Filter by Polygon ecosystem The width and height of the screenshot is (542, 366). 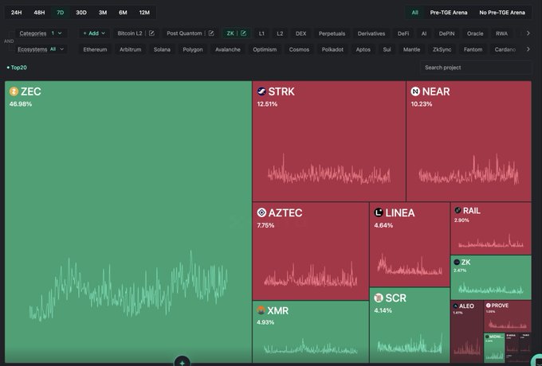coord(193,49)
